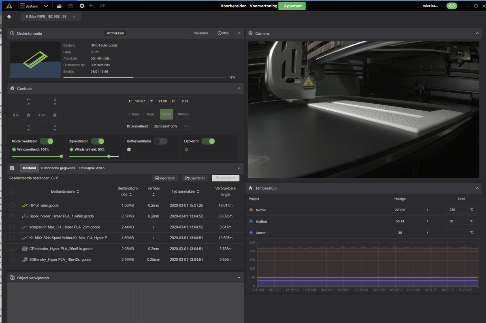
Task: Enable the Kofferventilator toggle
Action: click(x=160, y=141)
